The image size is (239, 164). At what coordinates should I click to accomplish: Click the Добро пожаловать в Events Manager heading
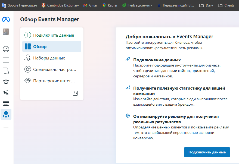coord(169,37)
